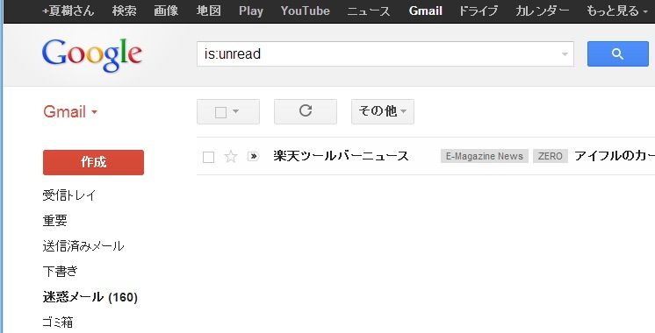Viewport: 655px width, 333px height.
Task: Expand the search options arrow in search box
Action: coord(565,54)
